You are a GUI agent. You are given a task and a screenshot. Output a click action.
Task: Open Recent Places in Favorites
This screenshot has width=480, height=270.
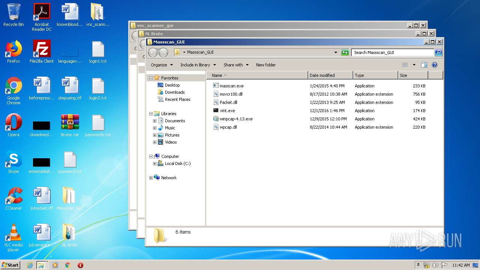click(177, 99)
